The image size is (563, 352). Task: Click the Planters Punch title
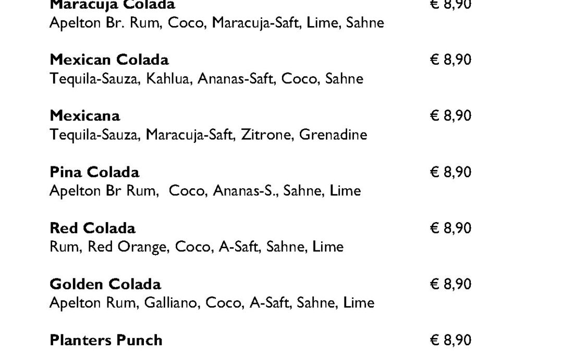106,340
